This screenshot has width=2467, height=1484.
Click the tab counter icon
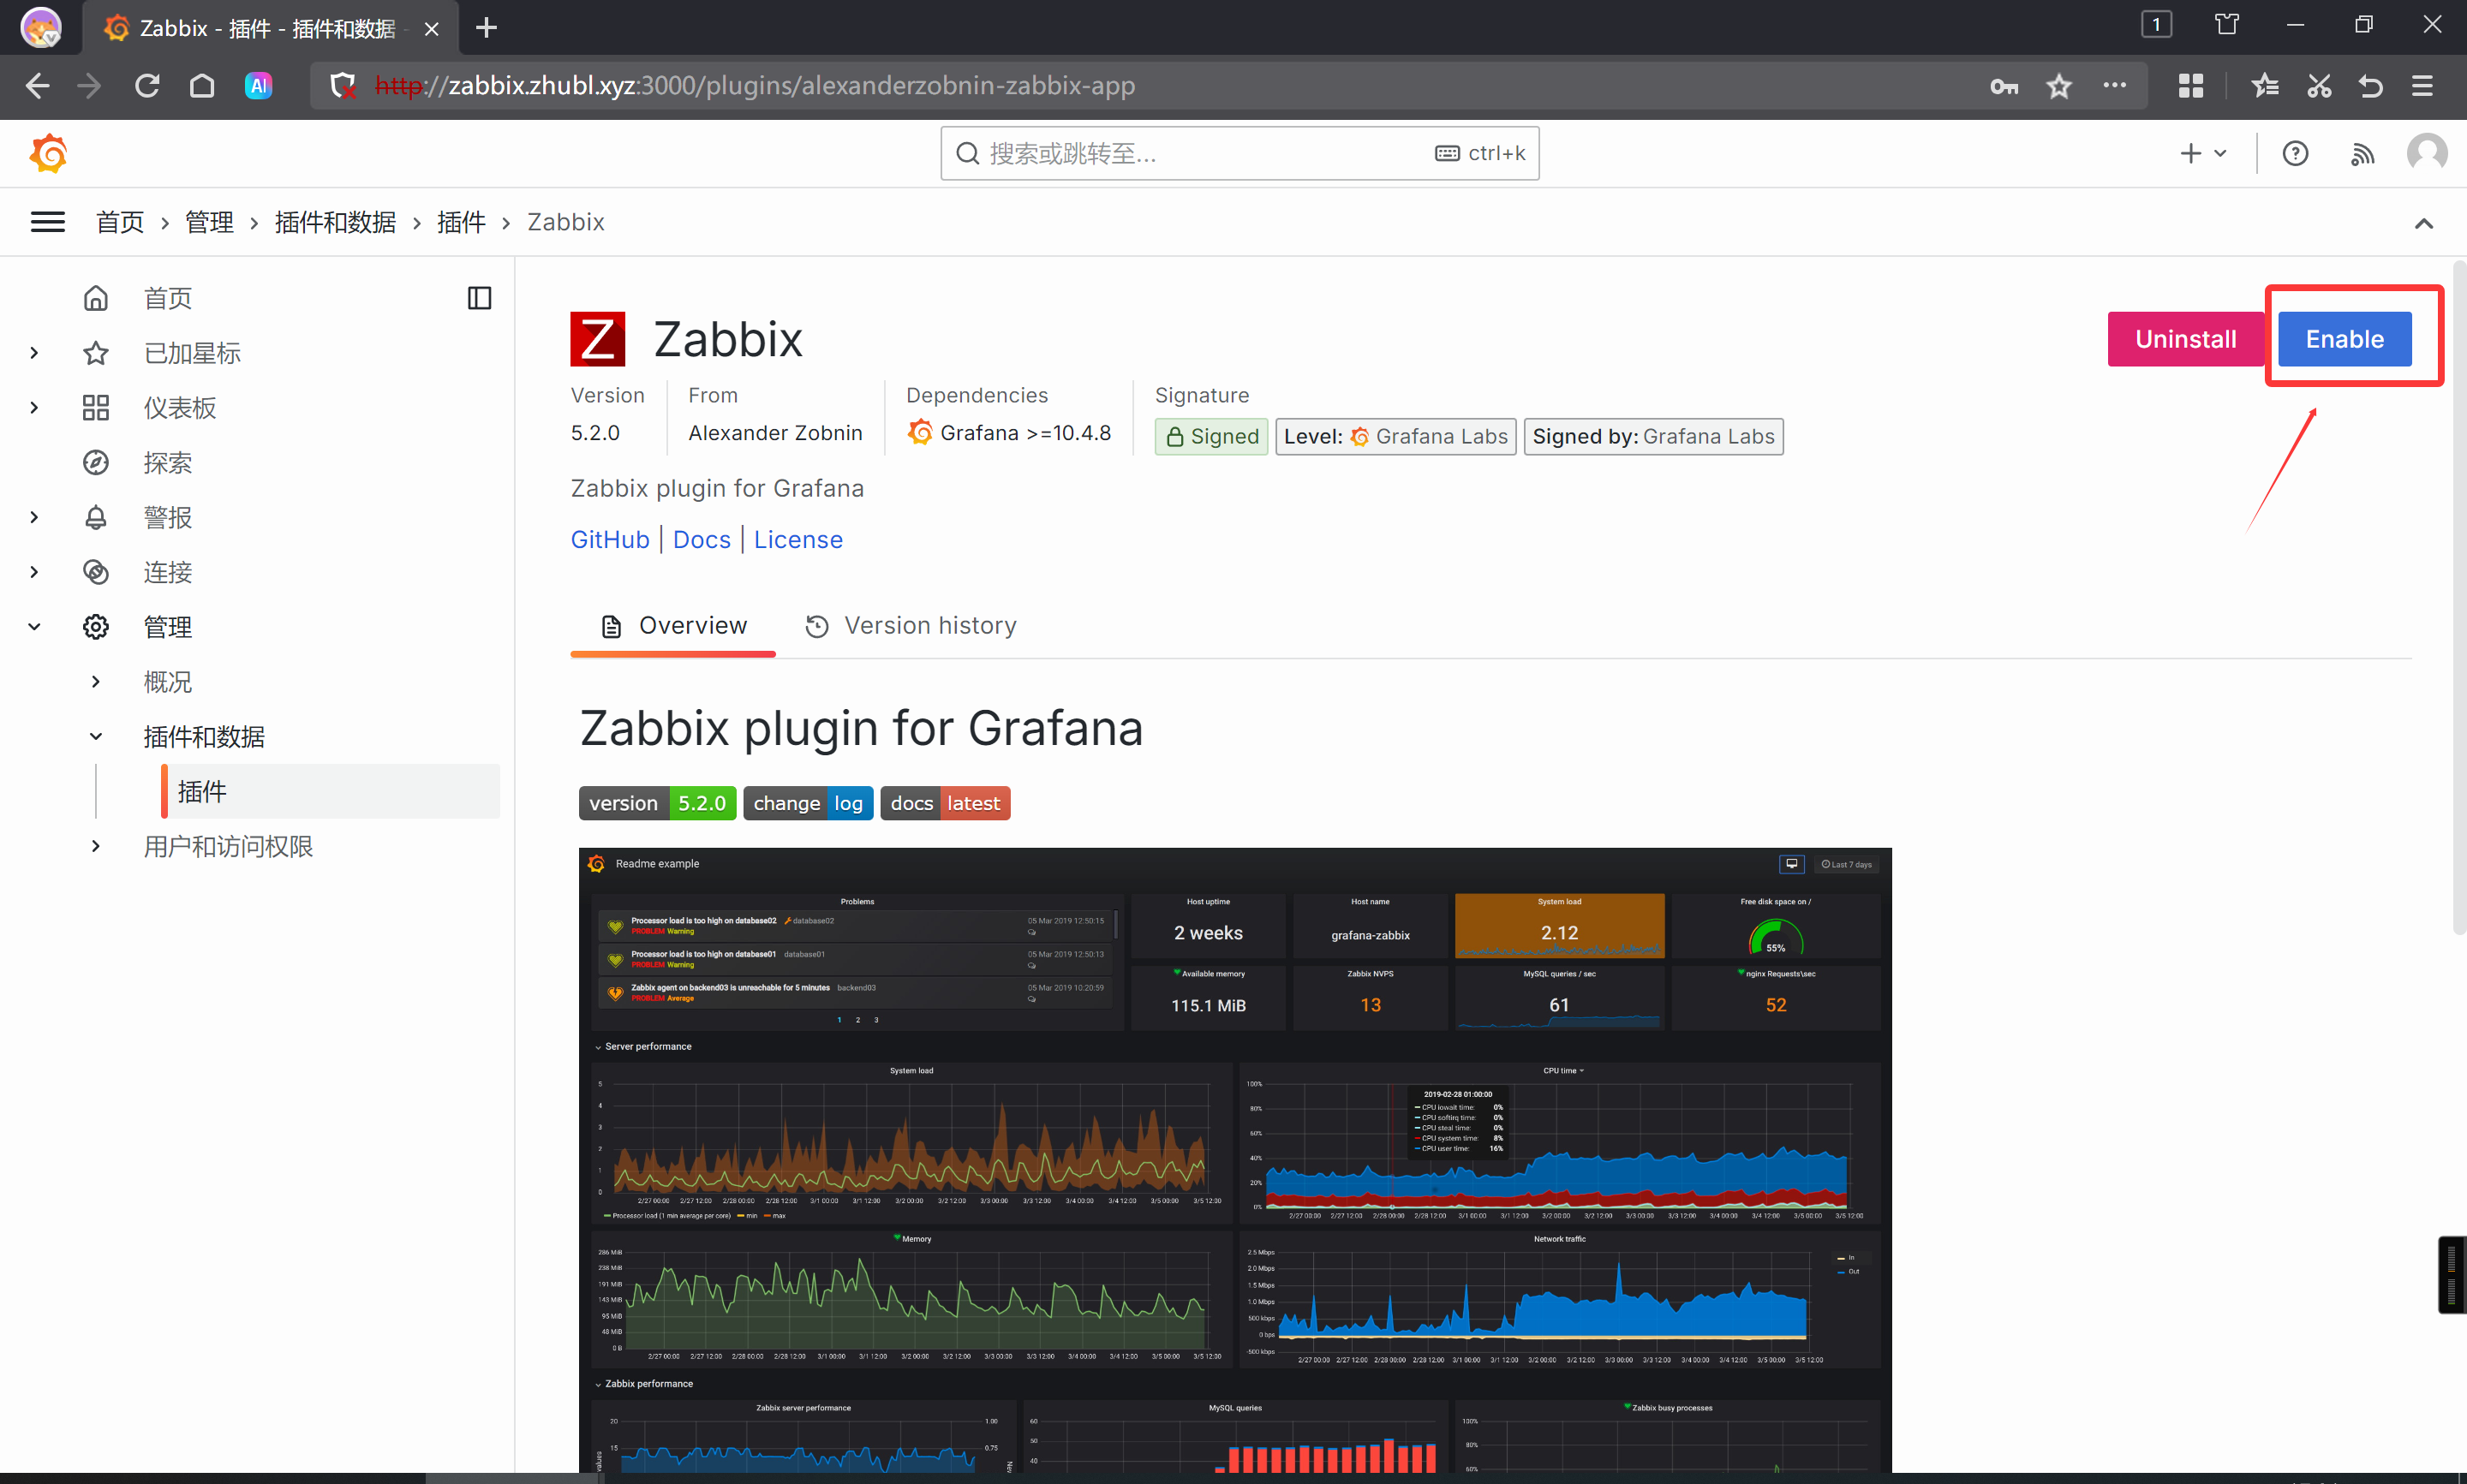point(2156,24)
